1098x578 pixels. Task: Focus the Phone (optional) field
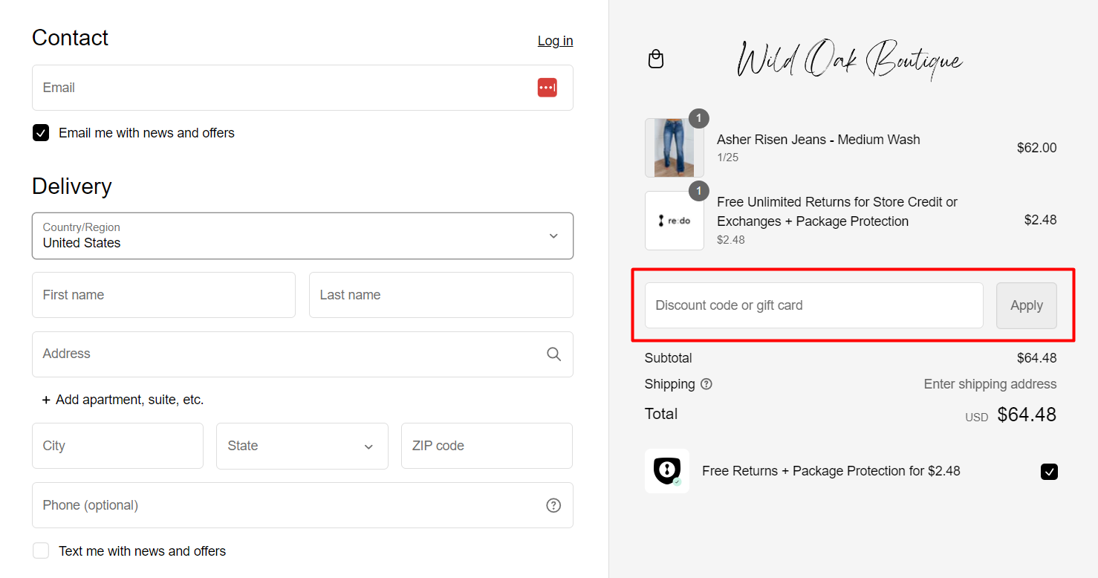[302, 505]
